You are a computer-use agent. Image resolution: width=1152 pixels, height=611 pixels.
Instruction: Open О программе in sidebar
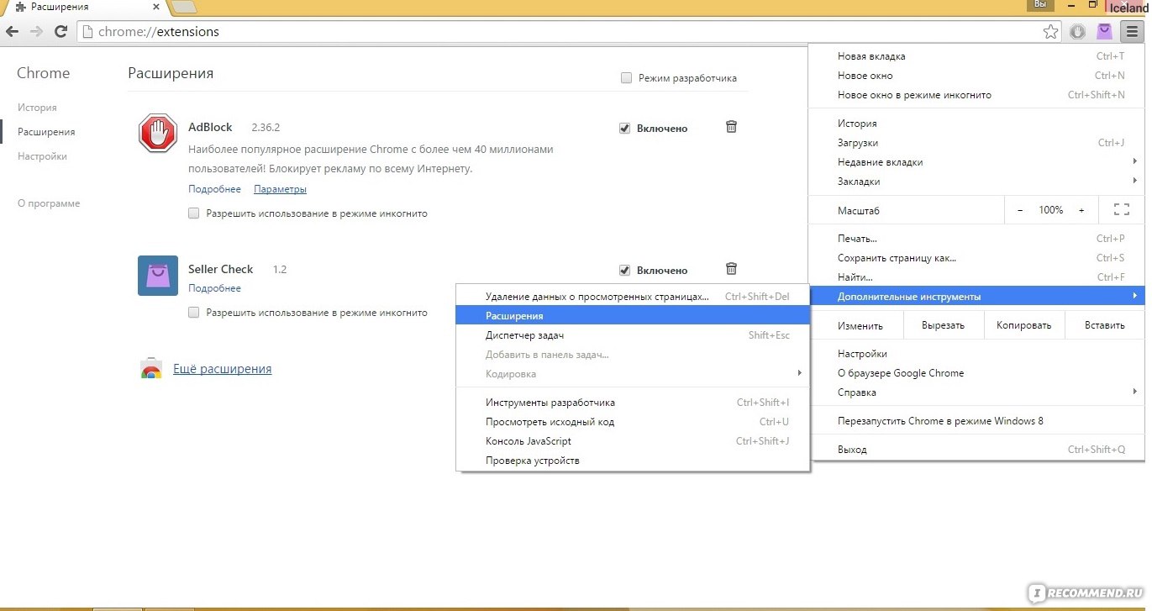tap(49, 203)
